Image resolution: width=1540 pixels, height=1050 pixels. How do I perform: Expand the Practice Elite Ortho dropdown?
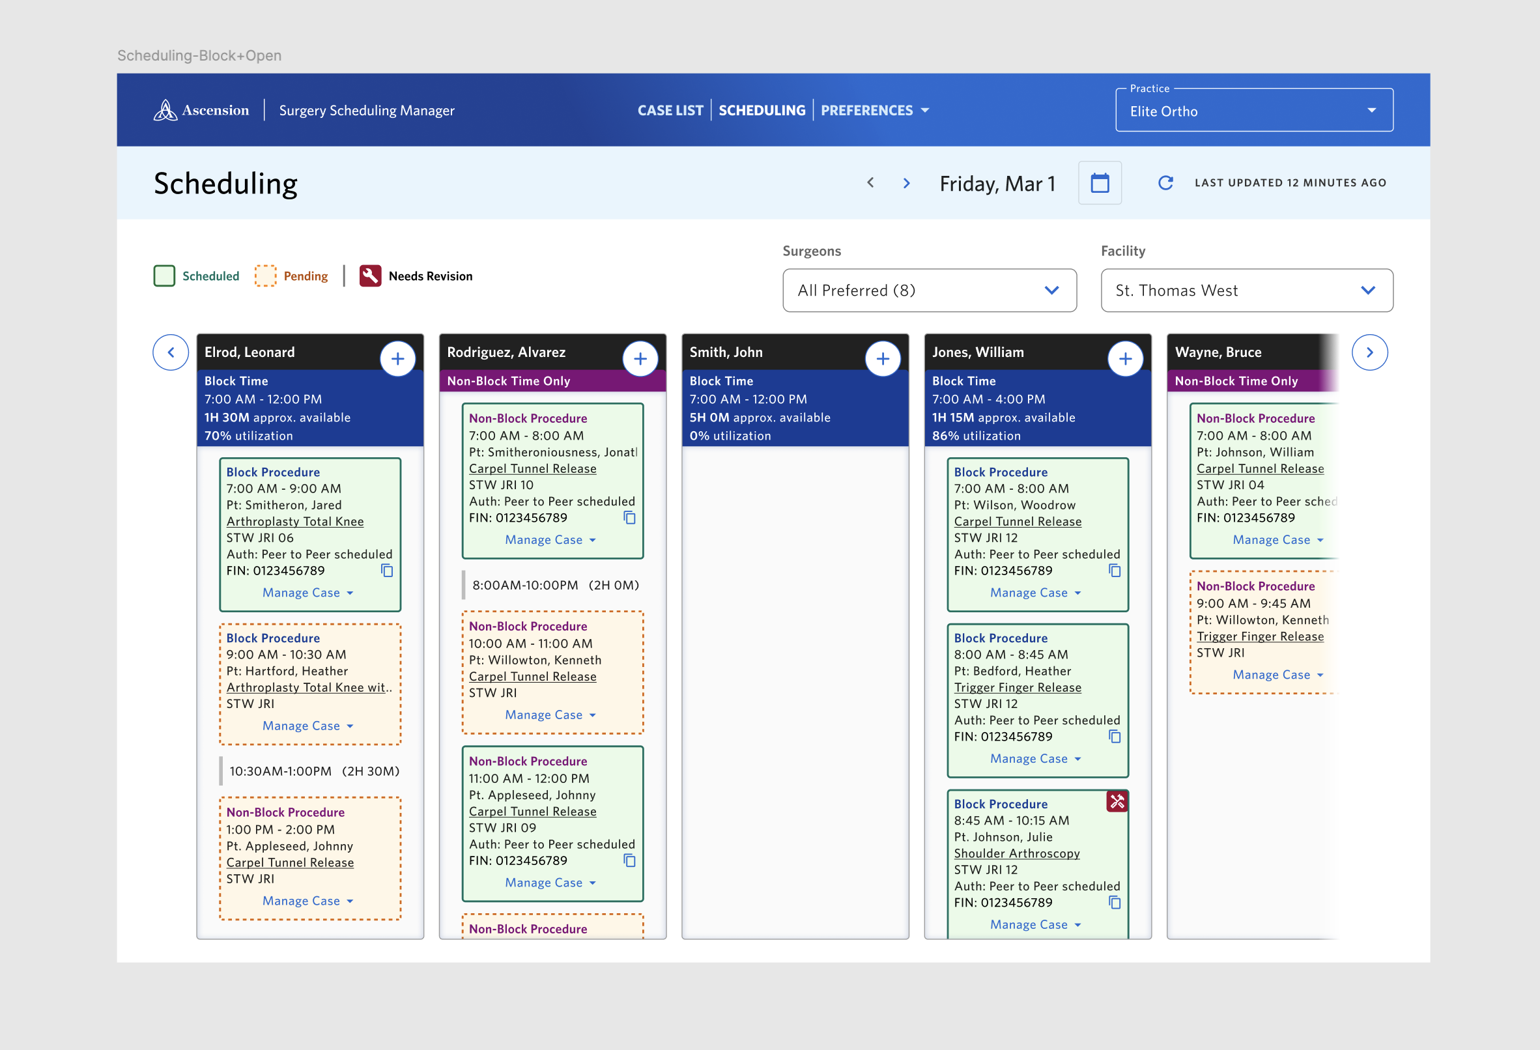click(x=1254, y=111)
